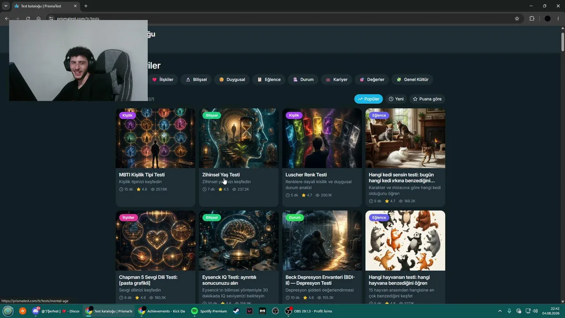This screenshot has height=318, width=565.
Task: Open Steam from the taskbar
Action: [237, 311]
